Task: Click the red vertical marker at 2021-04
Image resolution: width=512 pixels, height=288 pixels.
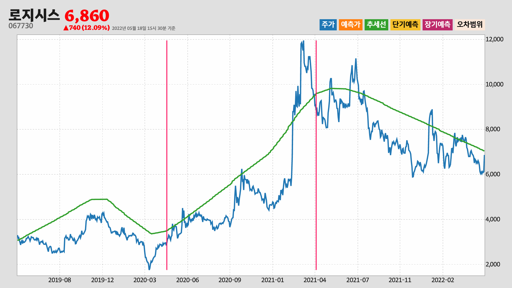Action: tap(316, 155)
